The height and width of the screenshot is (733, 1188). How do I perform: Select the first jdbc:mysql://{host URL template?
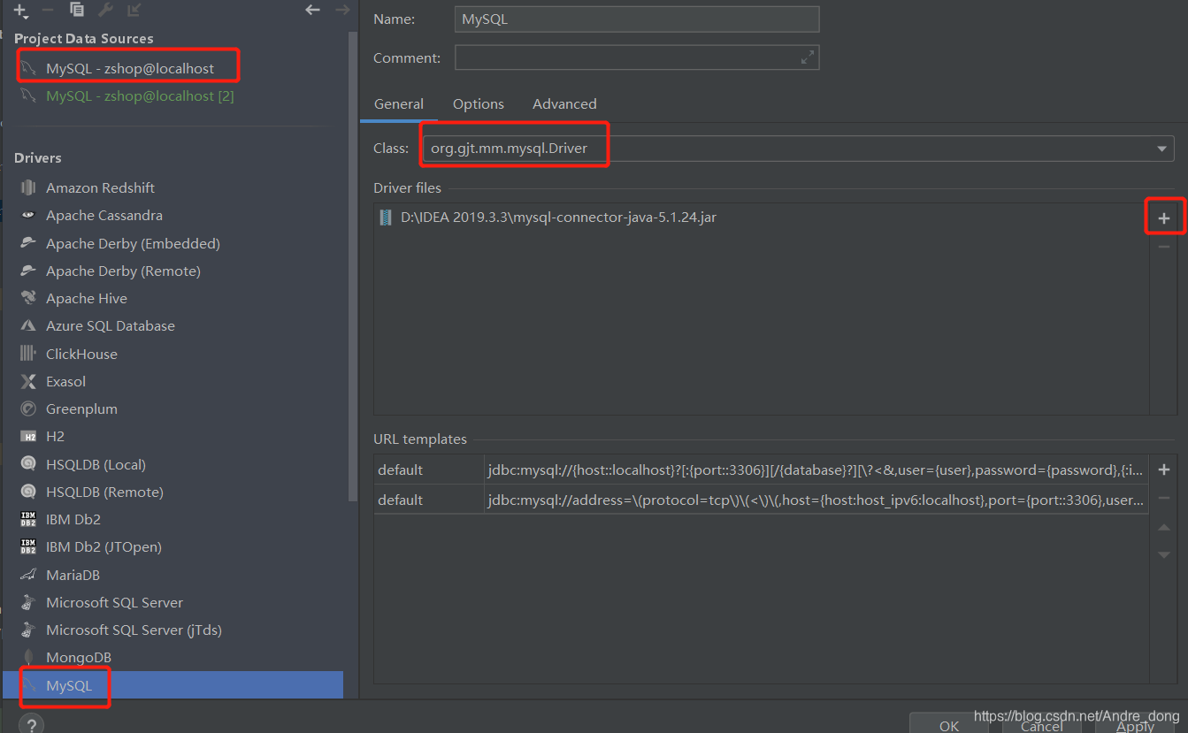click(x=816, y=470)
